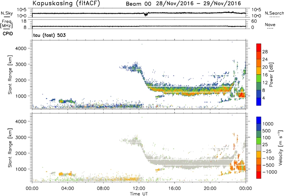
Task: Click the 'Power [dB]' color bar title
Action: [x=271, y=75]
